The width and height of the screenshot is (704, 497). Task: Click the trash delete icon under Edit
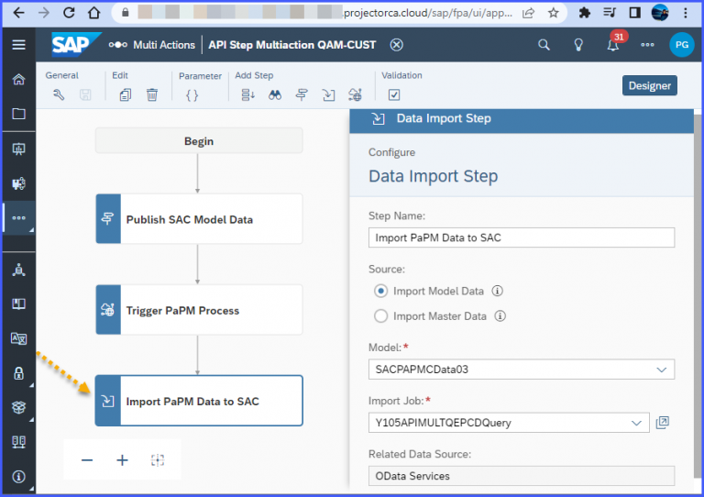click(x=152, y=94)
